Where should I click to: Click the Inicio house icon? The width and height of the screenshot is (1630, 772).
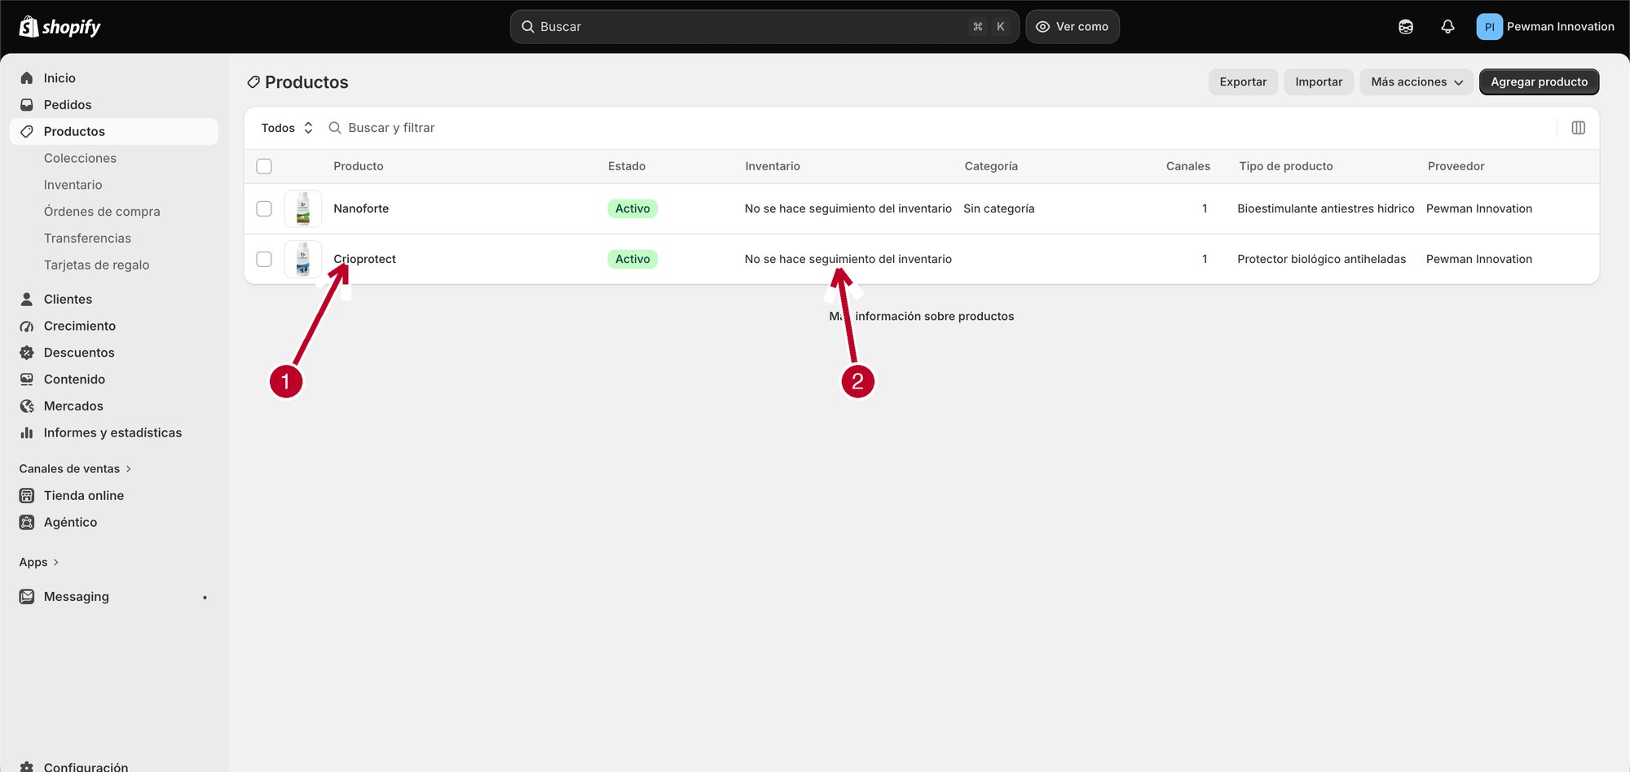coord(27,78)
